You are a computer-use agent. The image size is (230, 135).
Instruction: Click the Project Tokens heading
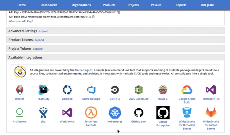point(20,48)
